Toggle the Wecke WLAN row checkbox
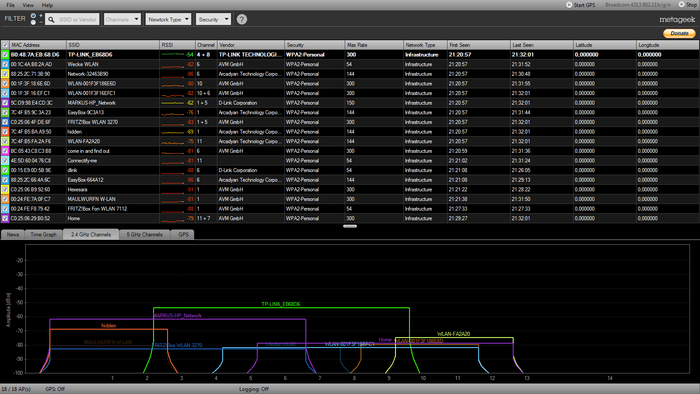700x394 pixels. tap(5, 64)
